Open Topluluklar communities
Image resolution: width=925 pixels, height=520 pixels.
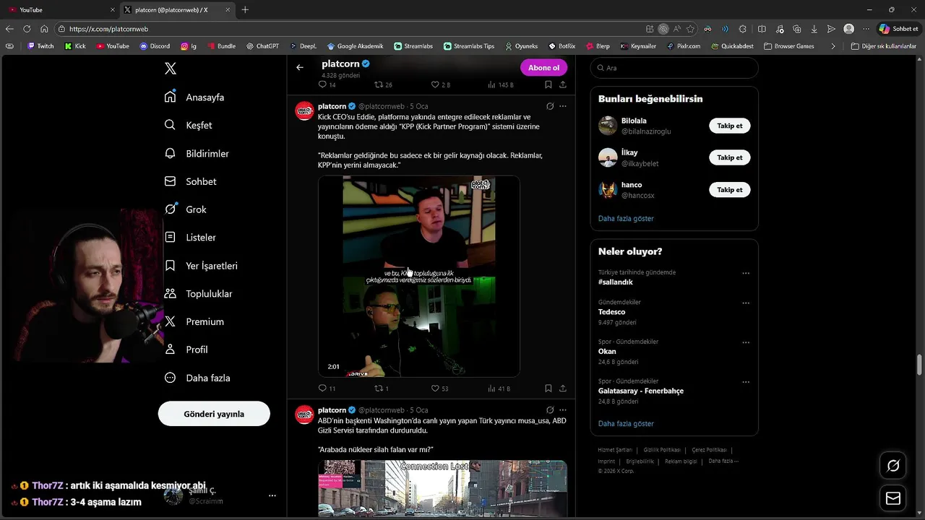[198, 294]
